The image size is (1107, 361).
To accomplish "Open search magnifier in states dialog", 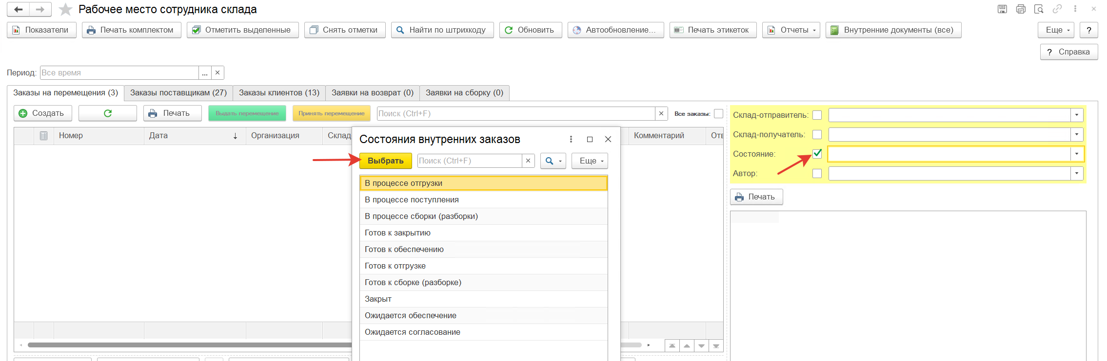I will pos(553,161).
